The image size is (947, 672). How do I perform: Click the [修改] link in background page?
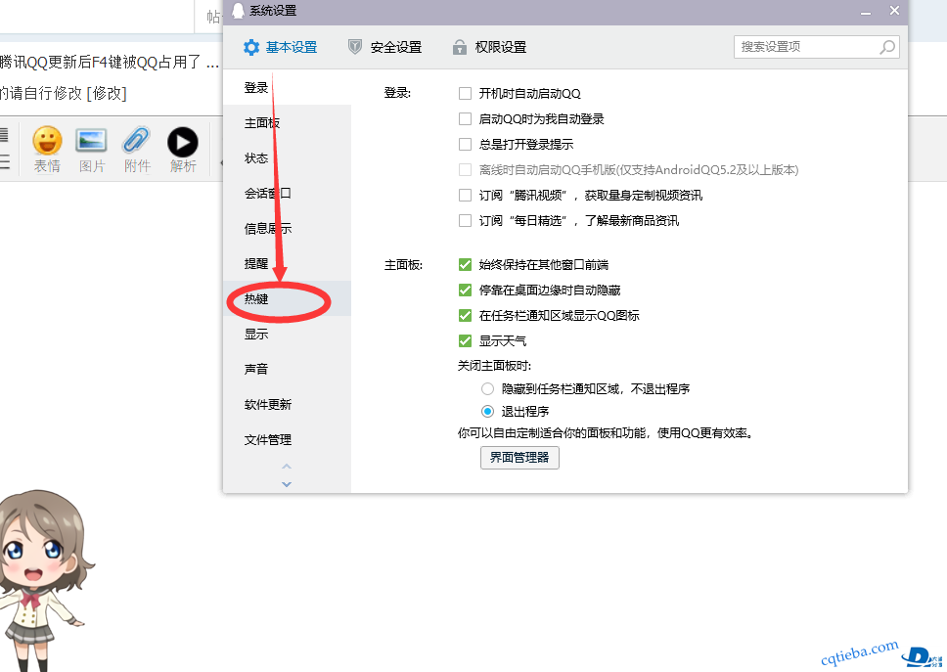(x=107, y=94)
